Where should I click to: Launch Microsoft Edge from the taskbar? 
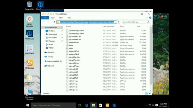(87, 105)
